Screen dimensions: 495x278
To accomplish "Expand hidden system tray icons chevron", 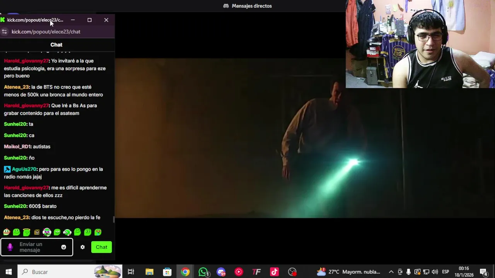I will coord(391,272).
